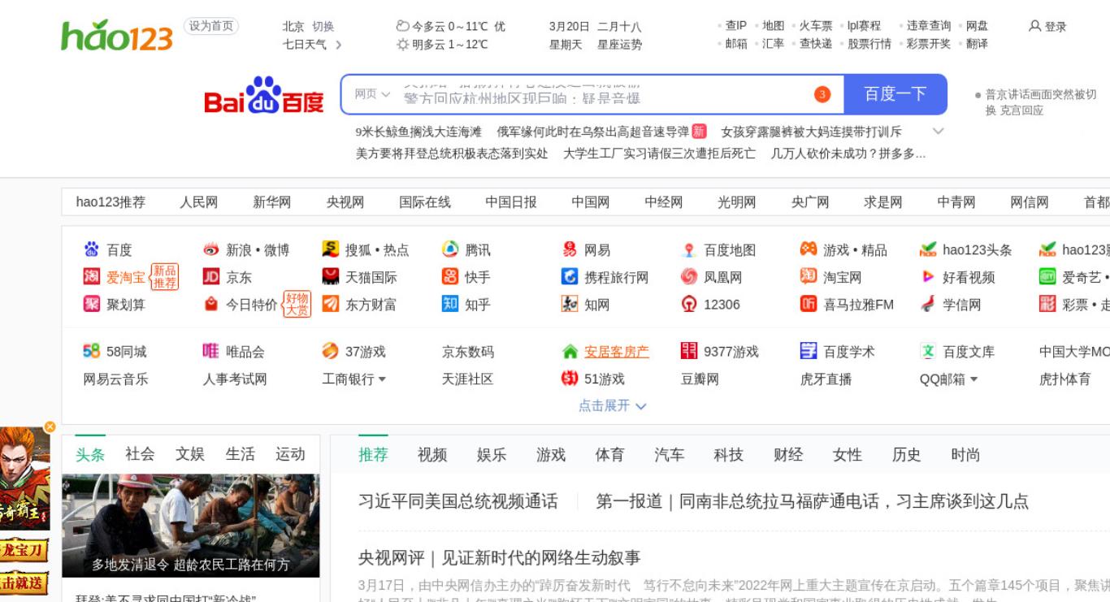Viewport: 1110px width, 602px height.
Task: Open the 星座运势 link
Action: (x=620, y=45)
